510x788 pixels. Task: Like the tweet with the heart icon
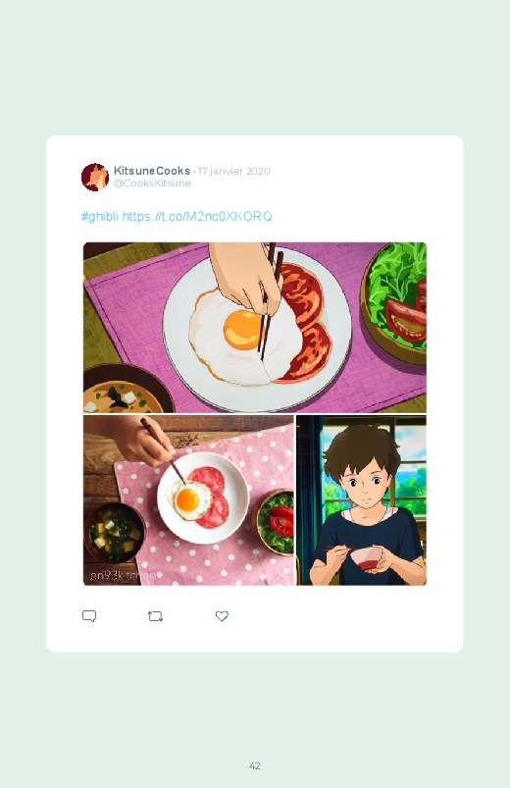(x=222, y=615)
